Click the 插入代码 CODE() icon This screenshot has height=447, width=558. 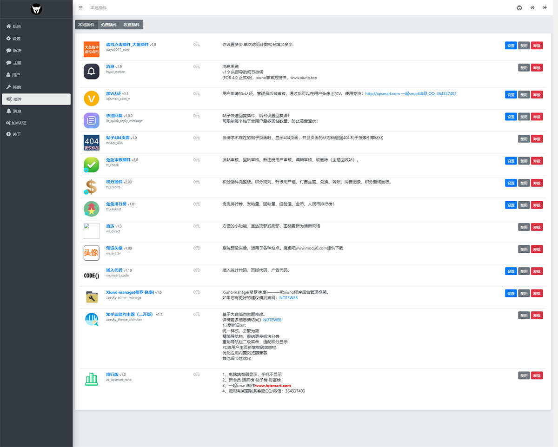pyautogui.click(x=91, y=275)
